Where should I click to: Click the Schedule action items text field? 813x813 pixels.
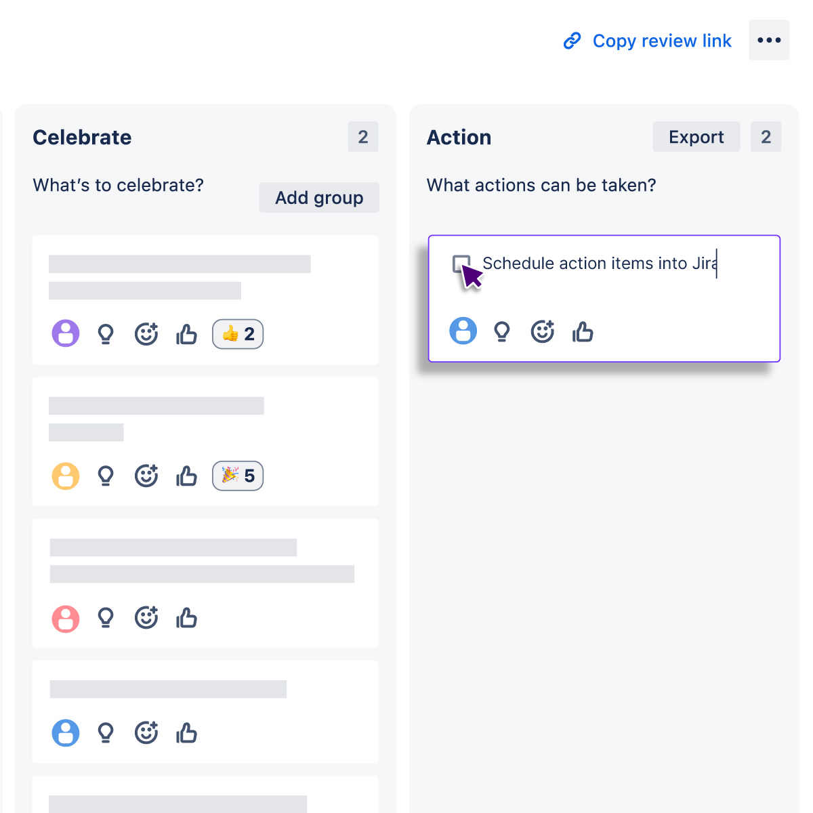click(599, 264)
